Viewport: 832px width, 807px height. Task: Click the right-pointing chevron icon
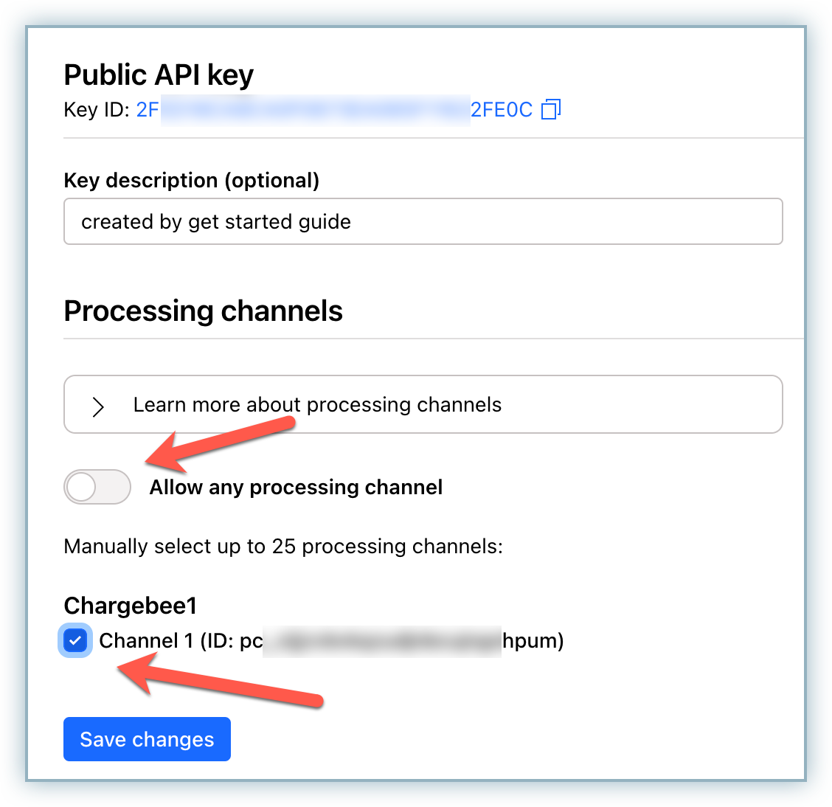click(x=98, y=406)
